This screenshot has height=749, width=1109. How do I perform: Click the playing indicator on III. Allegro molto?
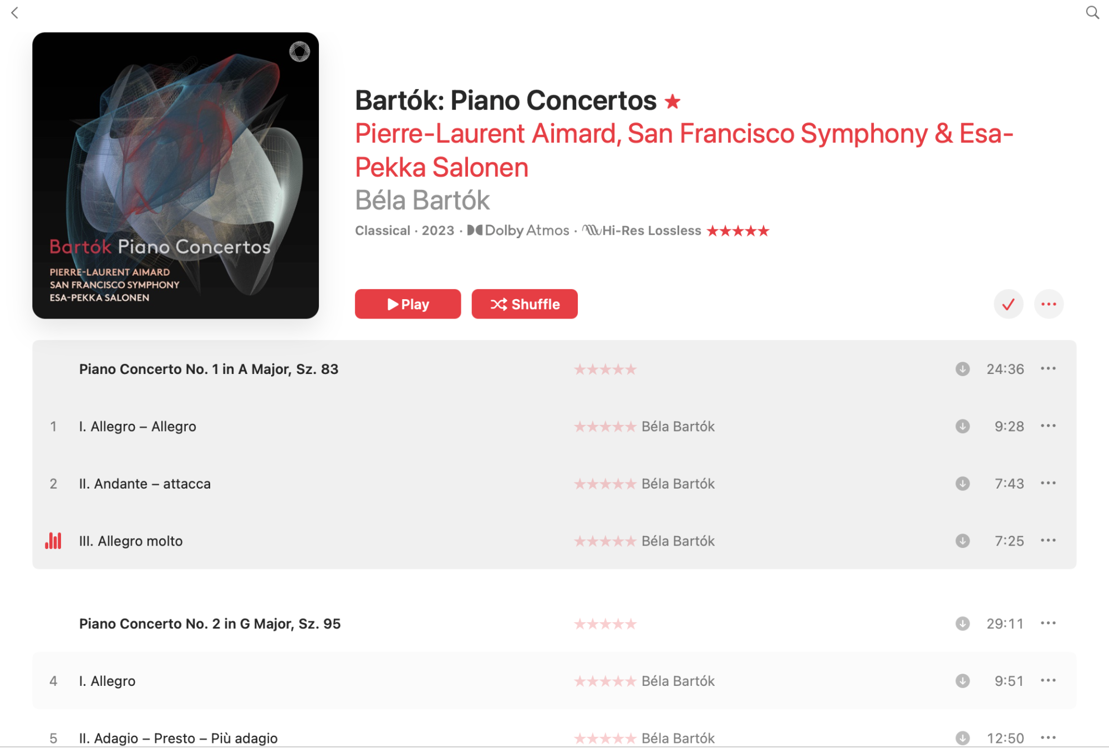53,541
